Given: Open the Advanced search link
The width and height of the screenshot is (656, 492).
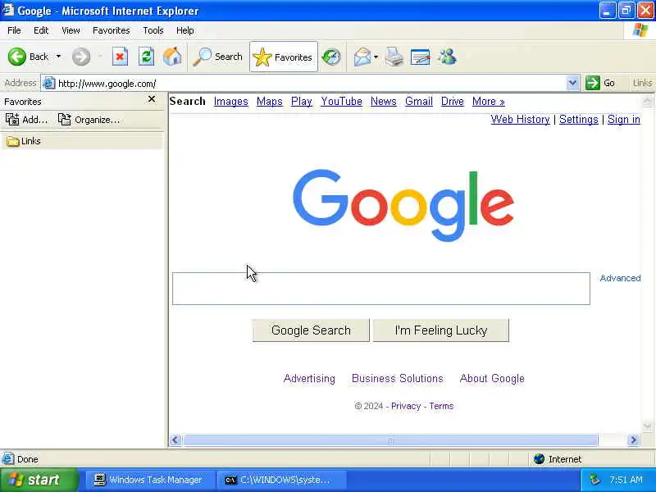Looking at the screenshot, I should (620, 278).
